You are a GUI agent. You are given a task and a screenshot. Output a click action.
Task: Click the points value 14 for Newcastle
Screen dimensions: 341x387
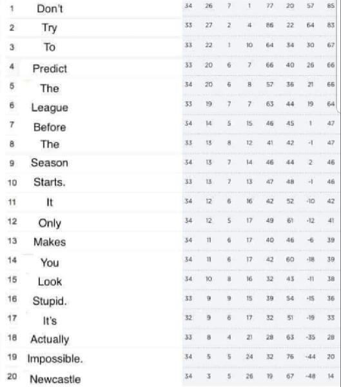tap(331, 376)
